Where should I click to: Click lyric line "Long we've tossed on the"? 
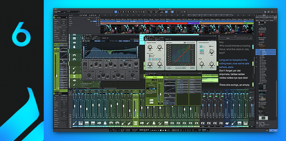pyautogui.click(x=233, y=60)
